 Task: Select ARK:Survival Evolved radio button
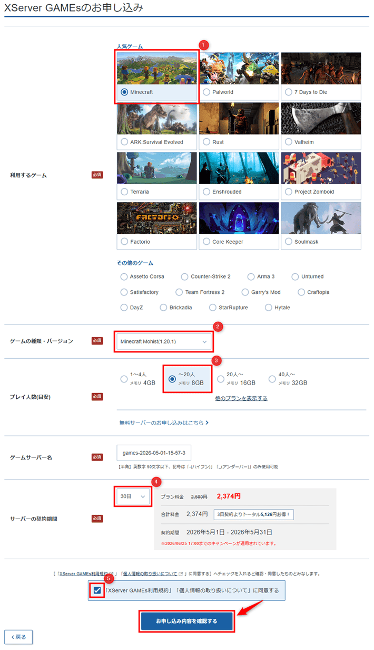pos(124,142)
